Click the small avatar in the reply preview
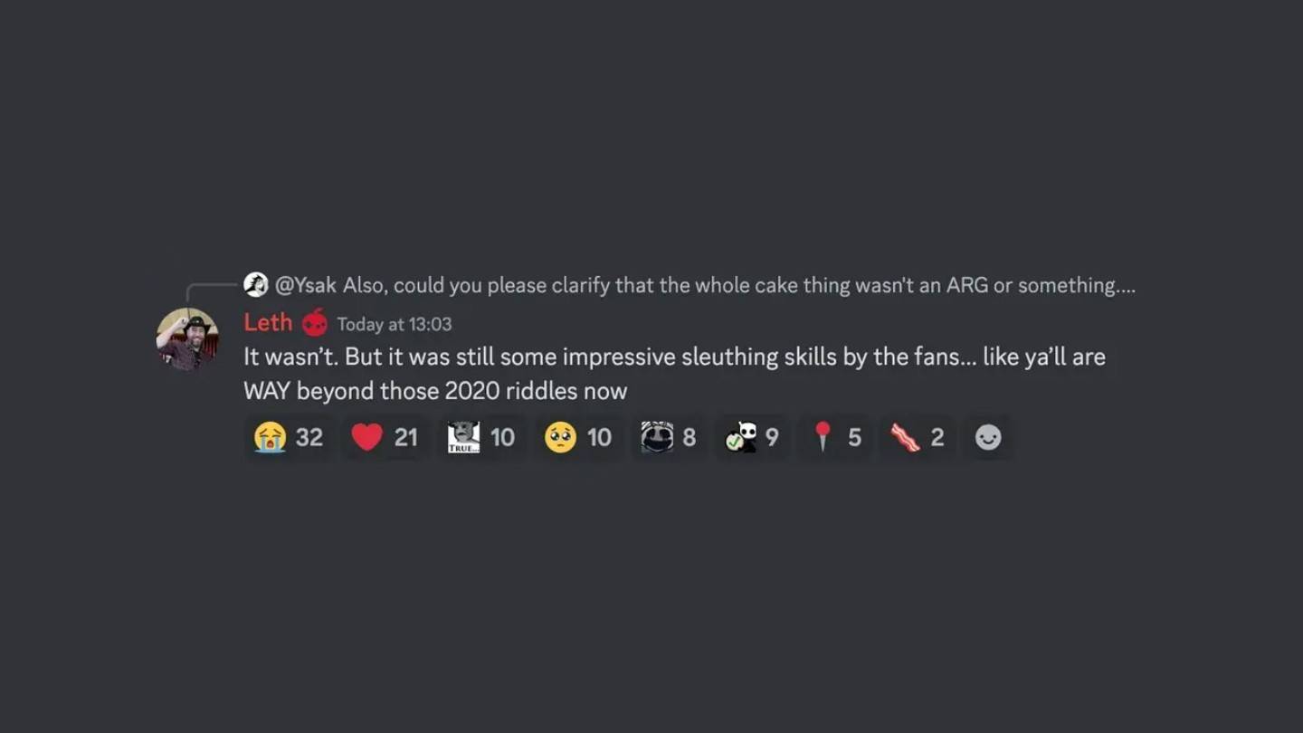1303x733 pixels. pos(256,284)
